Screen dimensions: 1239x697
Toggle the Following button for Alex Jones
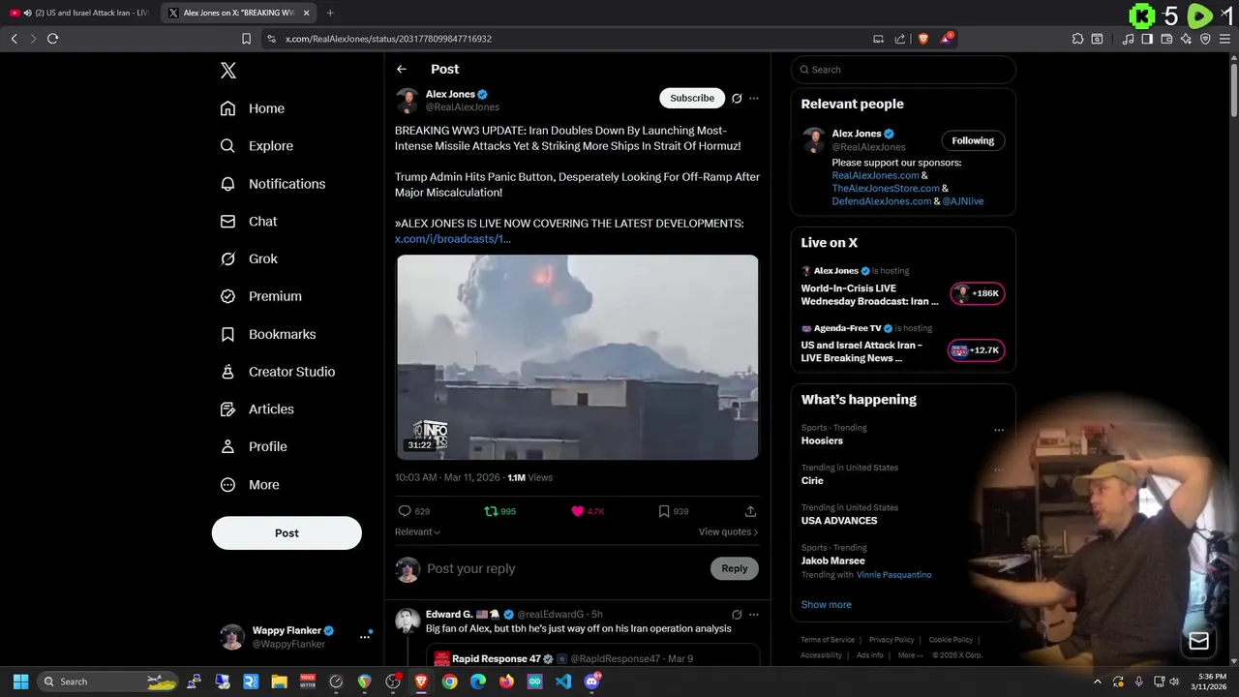coord(973,140)
